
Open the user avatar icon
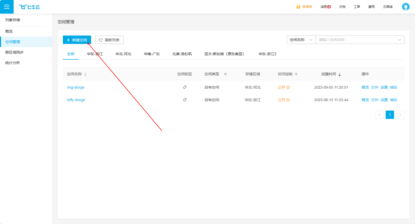point(406,7)
